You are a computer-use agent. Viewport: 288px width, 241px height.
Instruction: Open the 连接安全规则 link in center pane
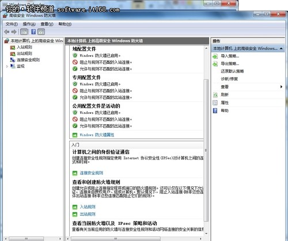point(92,173)
